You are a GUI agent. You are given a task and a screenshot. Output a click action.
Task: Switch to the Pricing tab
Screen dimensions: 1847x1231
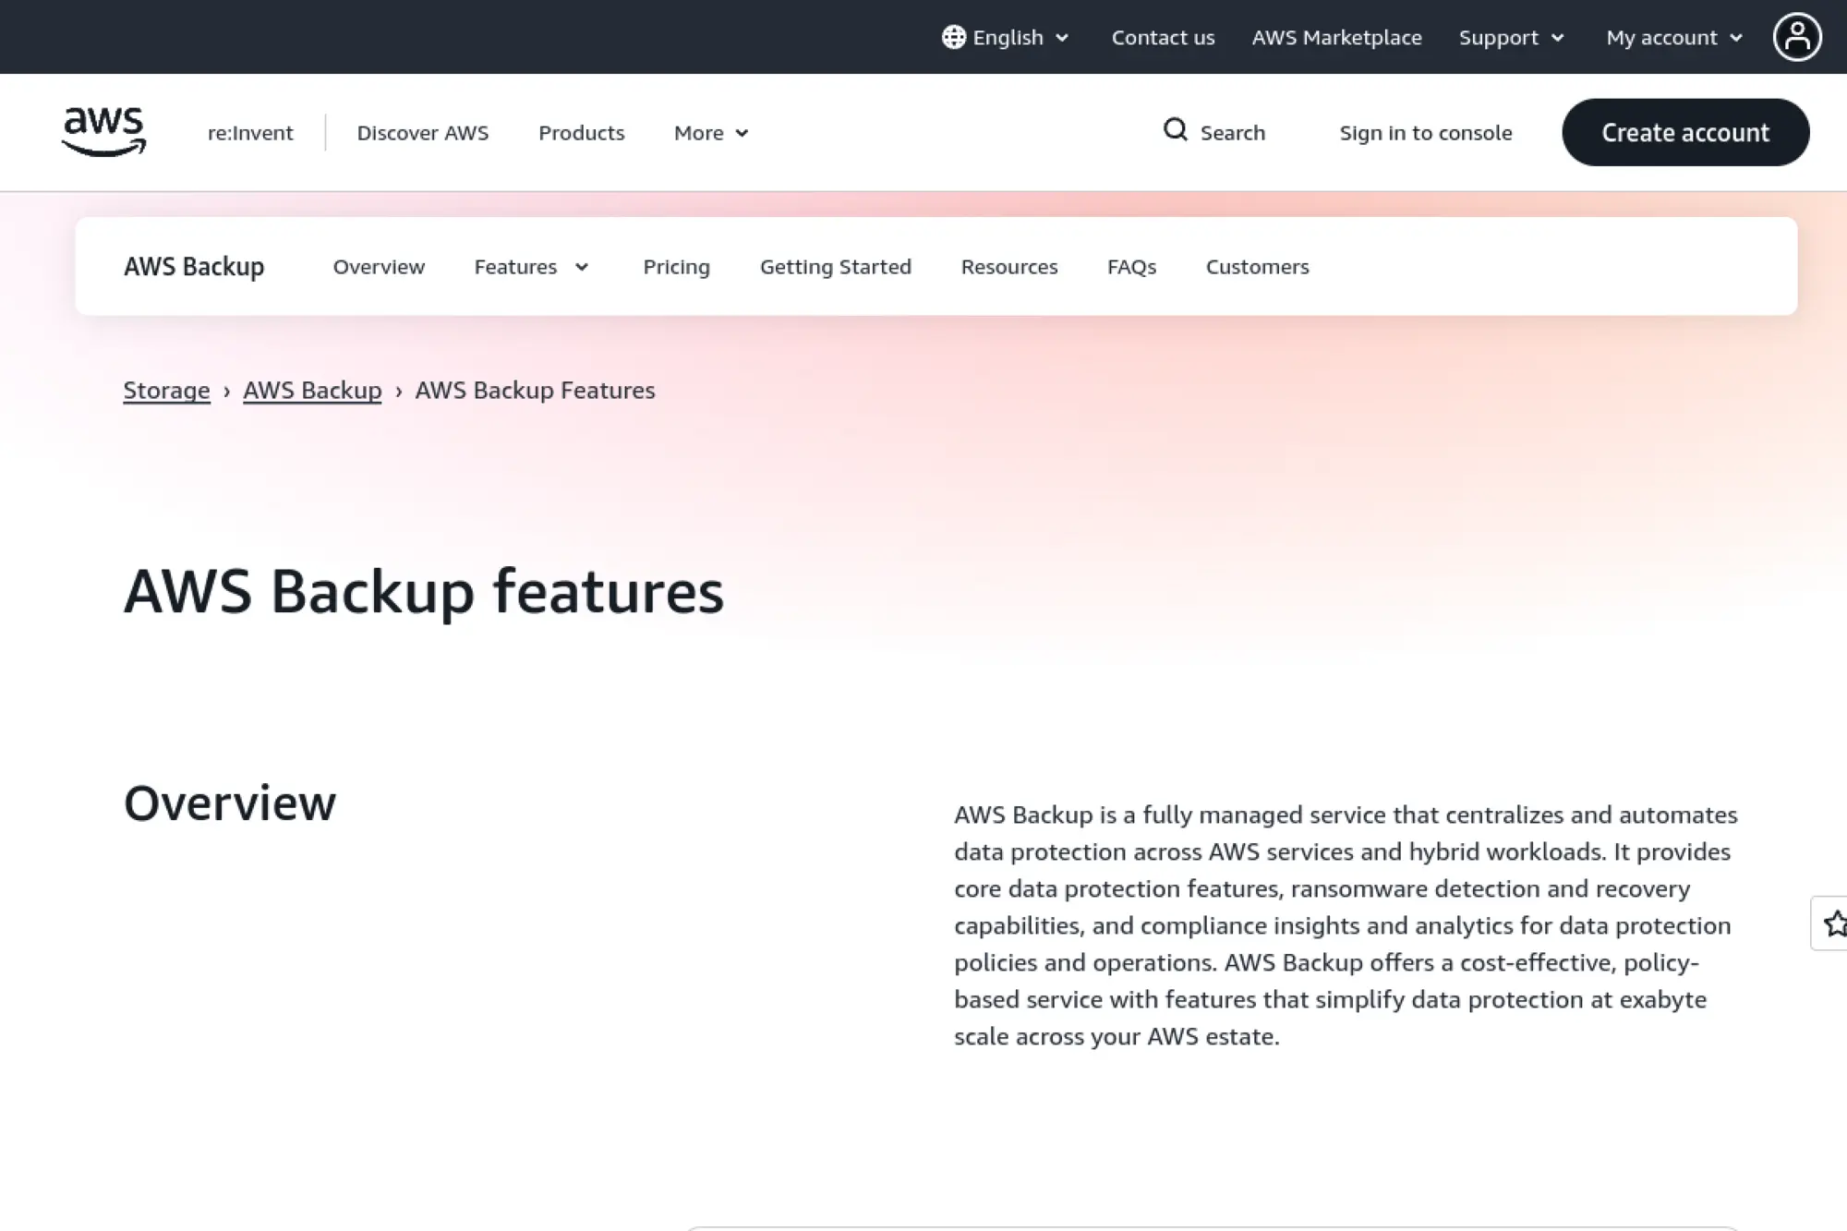click(x=676, y=267)
